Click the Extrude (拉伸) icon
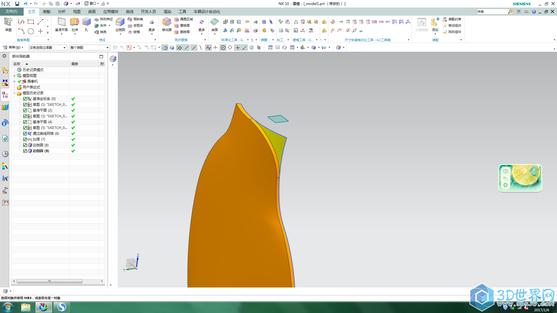 click(x=75, y=22)
